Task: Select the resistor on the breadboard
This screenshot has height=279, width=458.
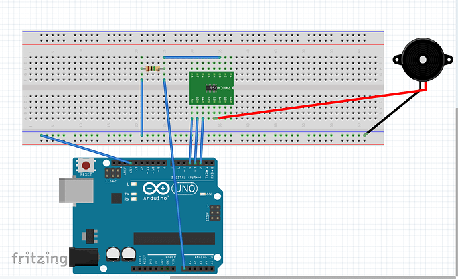Action: coord(153,68)
